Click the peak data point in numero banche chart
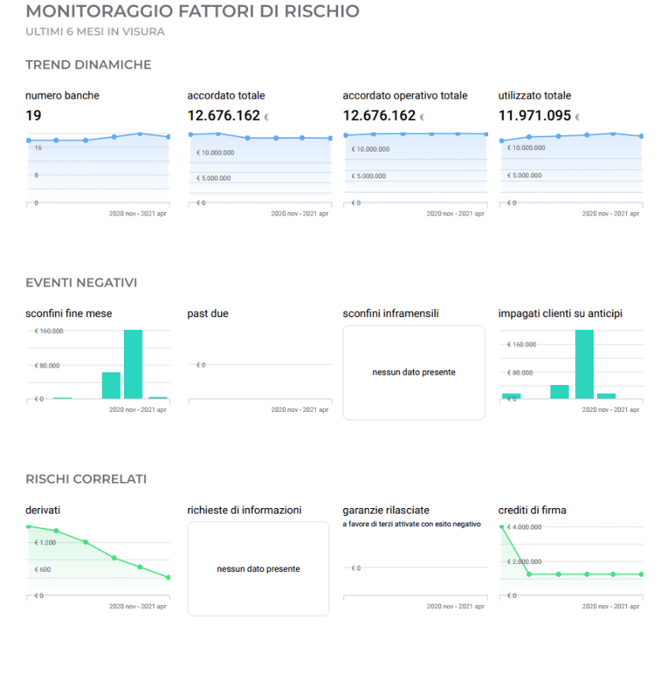This screenshot has height=684, width=661. tap(141, 134)
